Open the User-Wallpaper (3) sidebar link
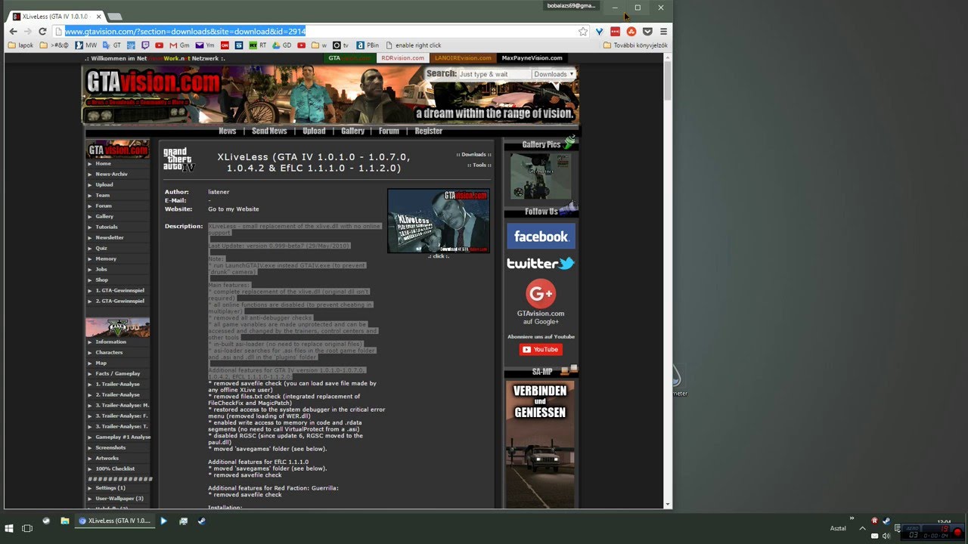Viewport: 968px width, 544px height. pyautogui.click(x=119, y=499)
